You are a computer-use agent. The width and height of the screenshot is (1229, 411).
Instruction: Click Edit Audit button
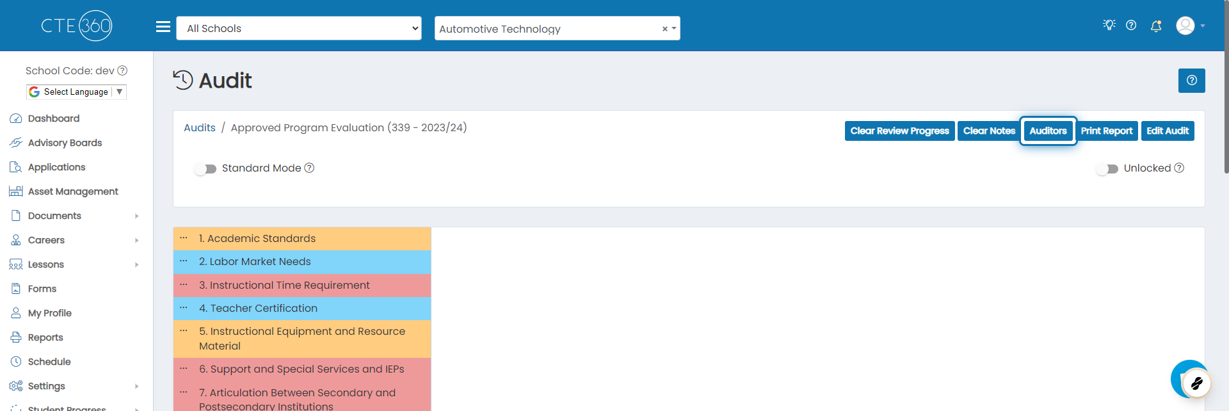point(1168,131)
